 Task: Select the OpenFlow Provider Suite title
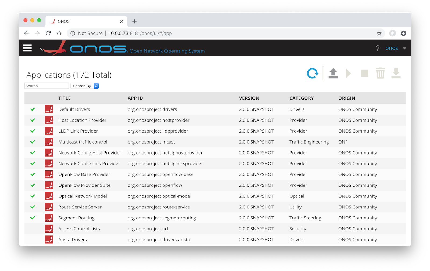84,185
